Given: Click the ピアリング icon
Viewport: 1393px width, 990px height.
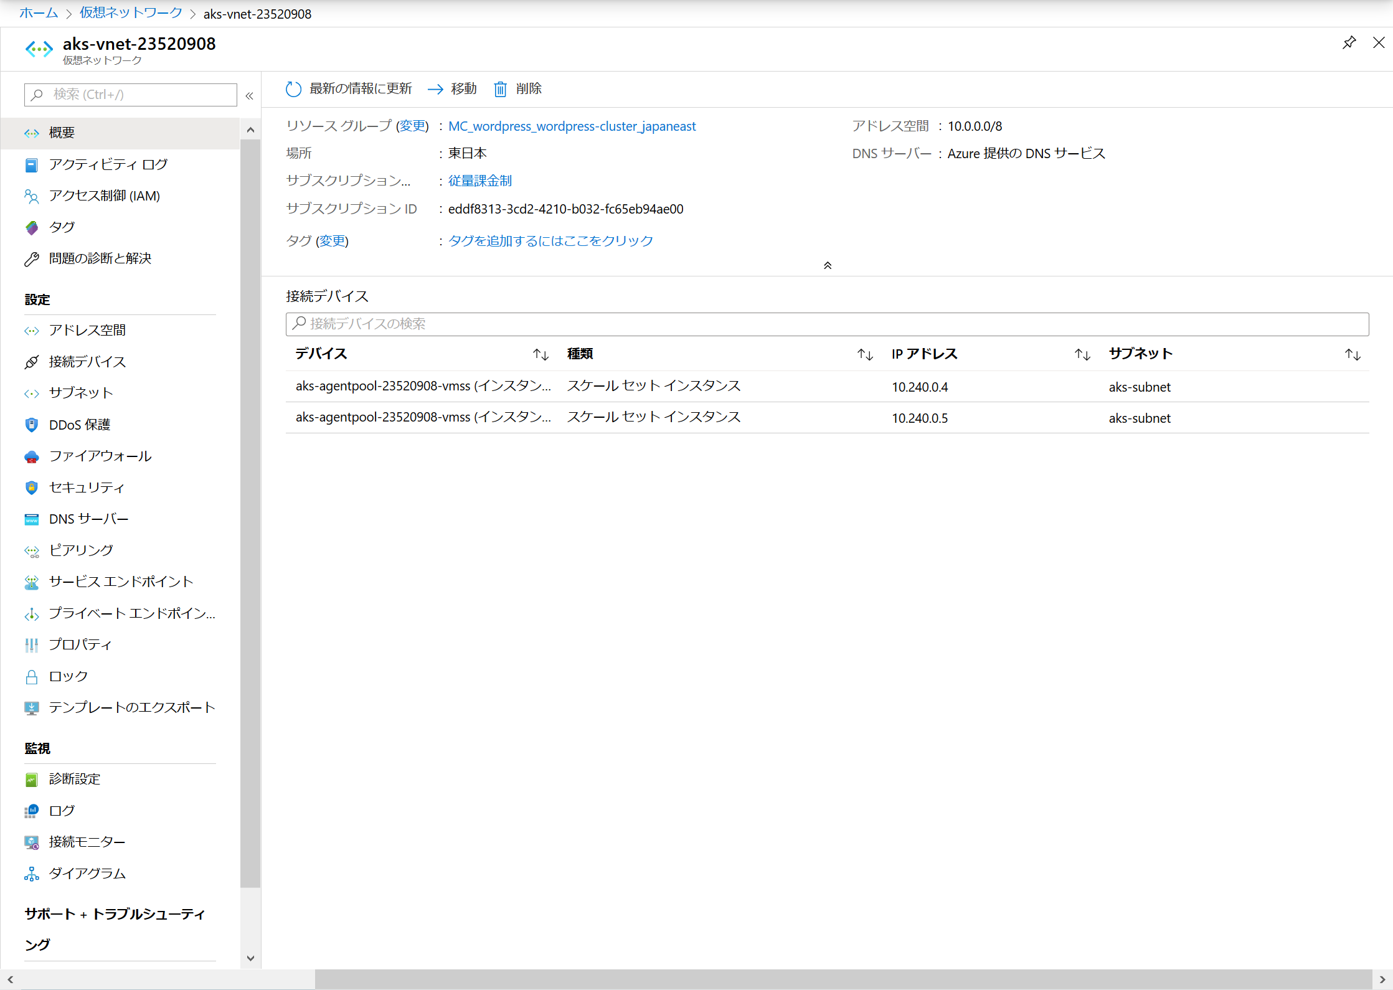Looking at the screenshot, I should tap(32, 550).
